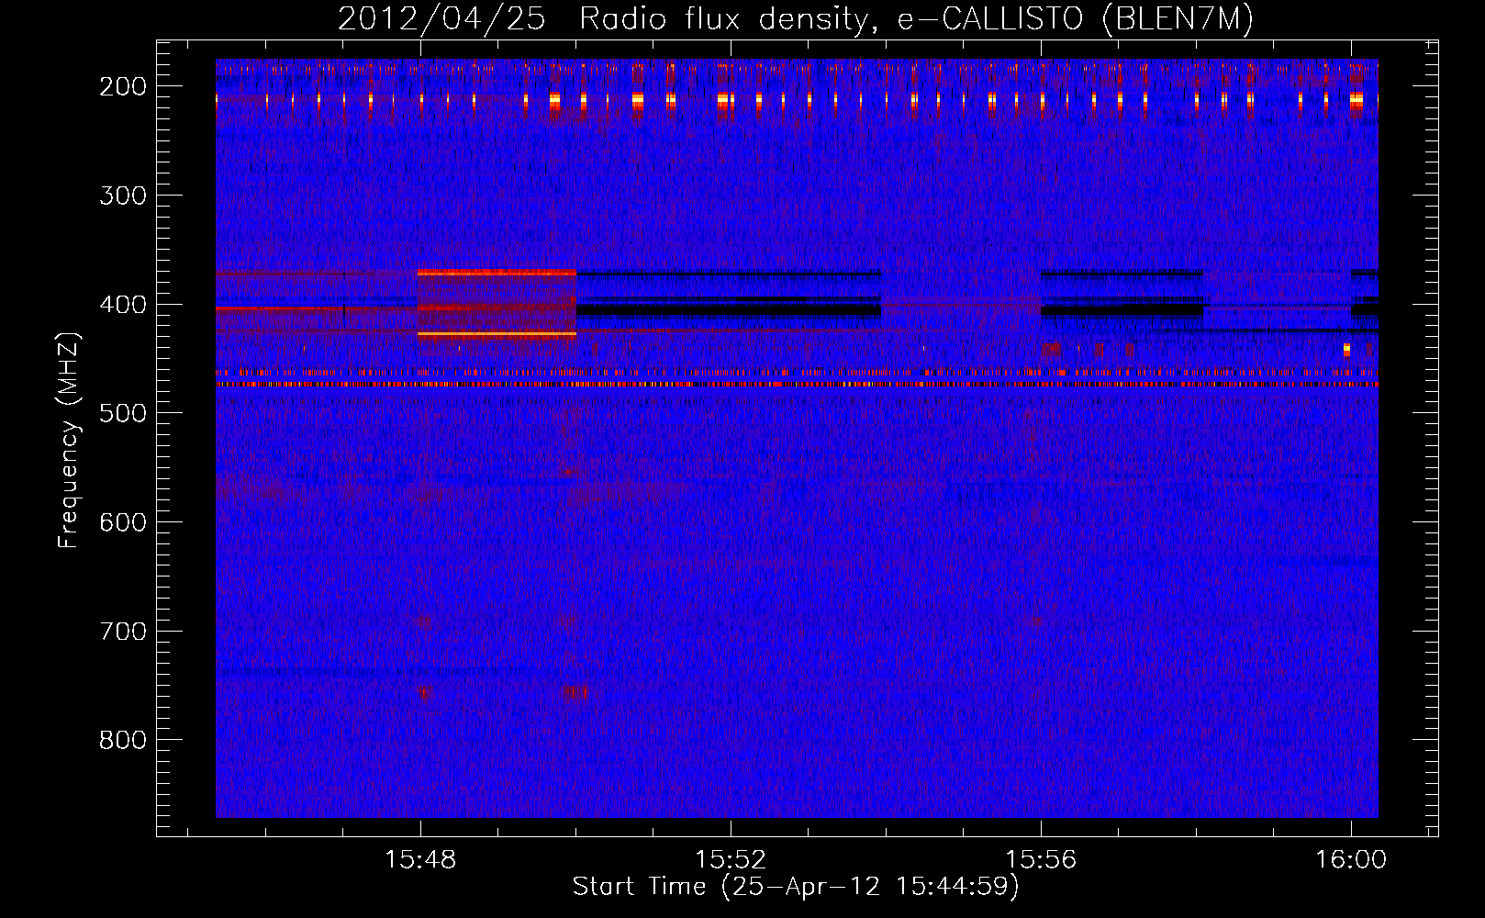The height and width of the screenshot is (918, 1485).
Task: Click the 700 frequency tick label
Action: 123,632
